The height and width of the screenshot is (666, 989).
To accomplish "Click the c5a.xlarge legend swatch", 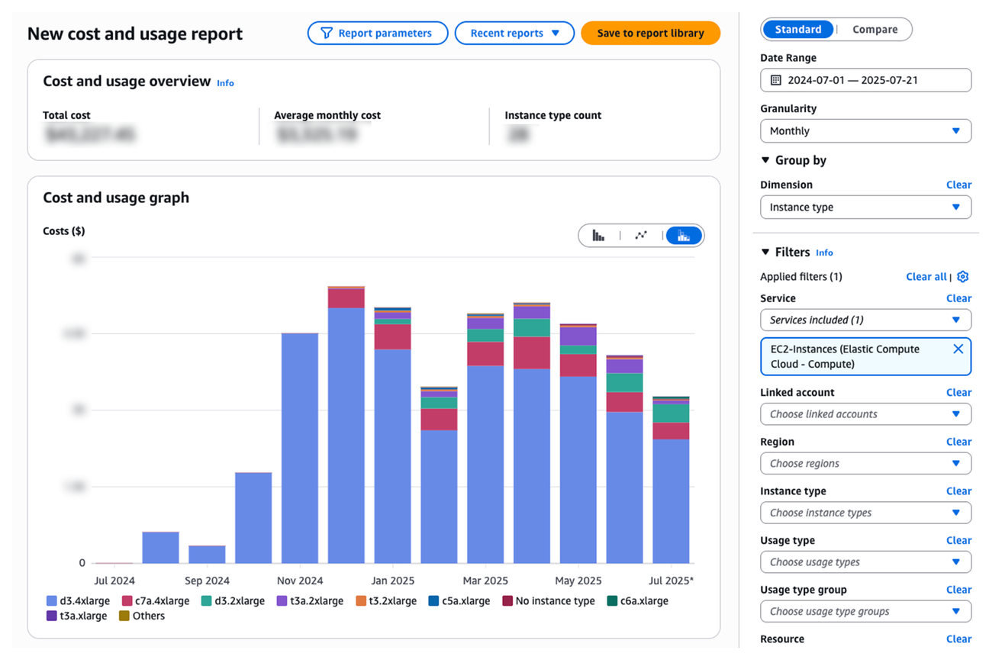I will click(x=433, y=601).
